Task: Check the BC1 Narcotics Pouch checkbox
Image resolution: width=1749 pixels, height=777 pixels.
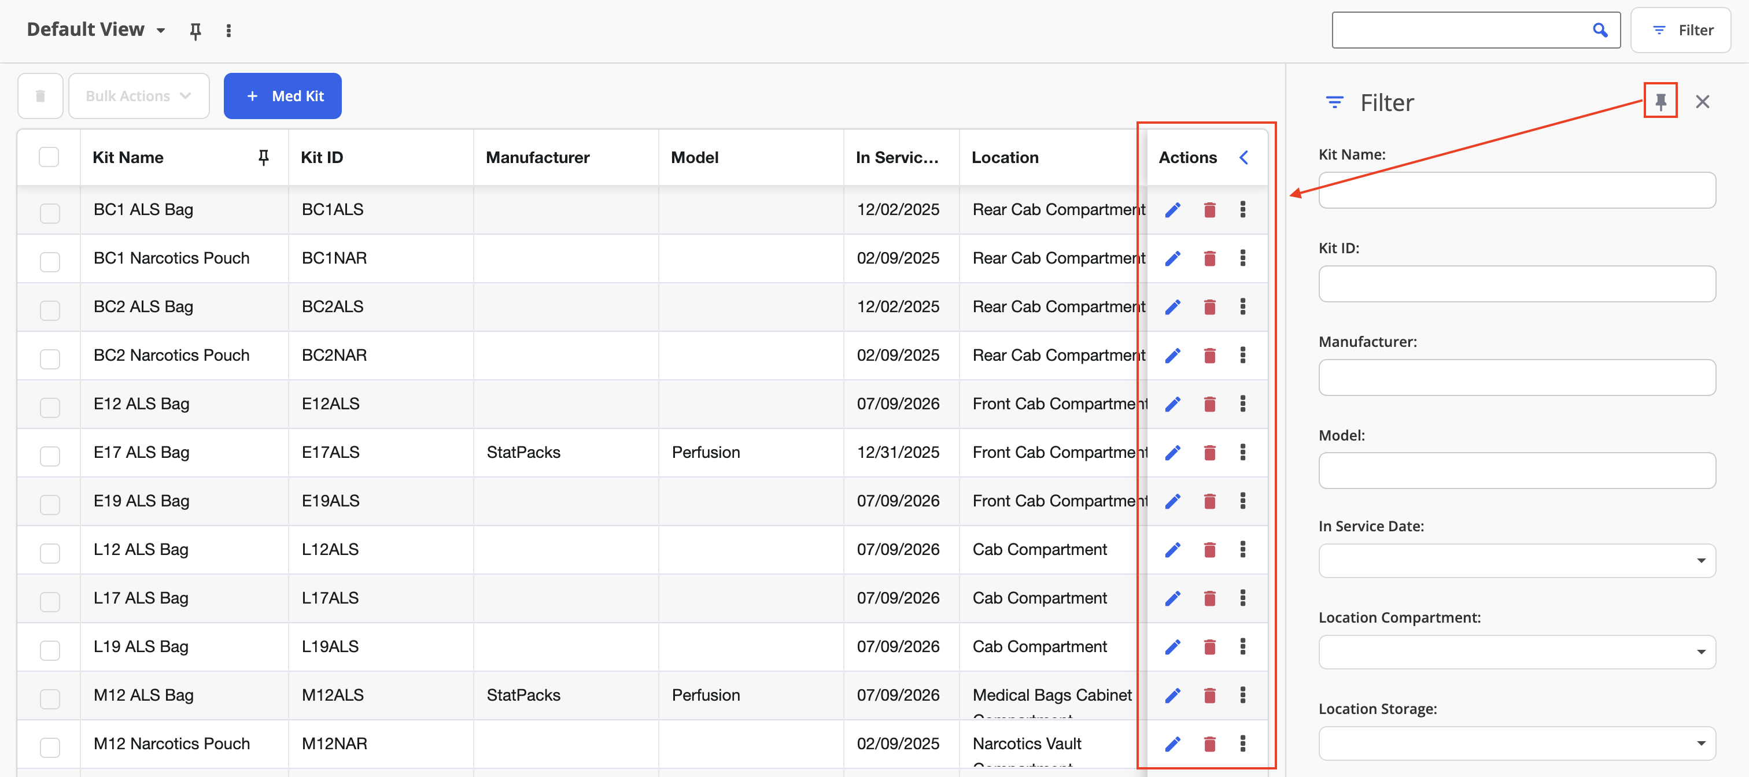Action: [50, 262]
